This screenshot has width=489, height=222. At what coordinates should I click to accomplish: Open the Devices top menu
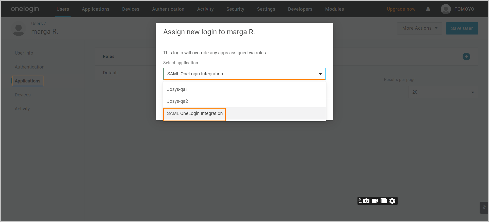pyautogui.click(x=131, y=9)
